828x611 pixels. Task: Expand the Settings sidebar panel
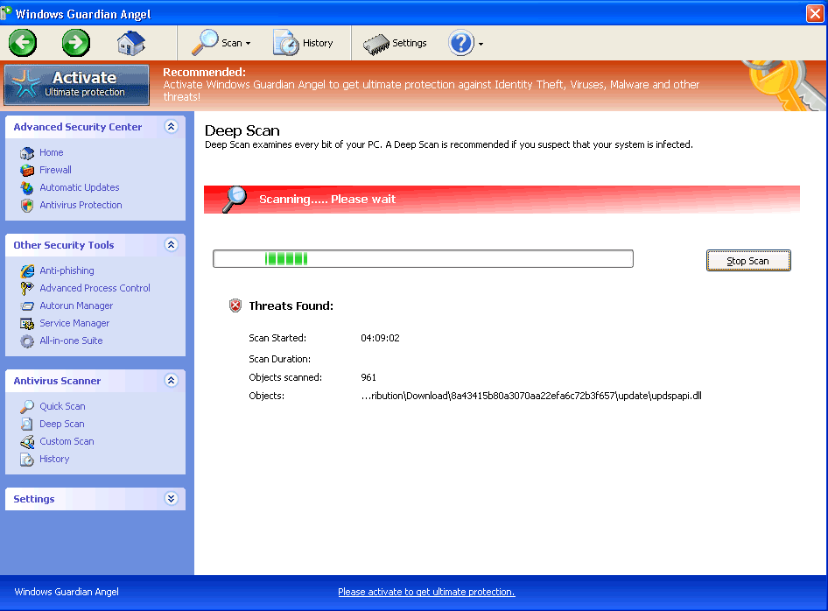pyautogui.click(x=171, y=499)
